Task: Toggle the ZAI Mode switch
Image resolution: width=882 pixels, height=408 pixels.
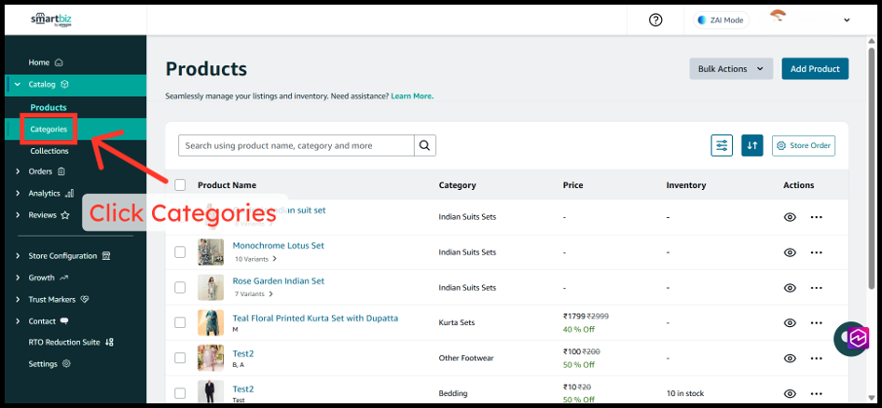Action: pos(723,20)
